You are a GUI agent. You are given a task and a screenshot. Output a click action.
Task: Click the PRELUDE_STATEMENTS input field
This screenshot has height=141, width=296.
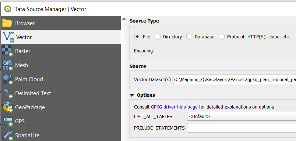(242, 128)
